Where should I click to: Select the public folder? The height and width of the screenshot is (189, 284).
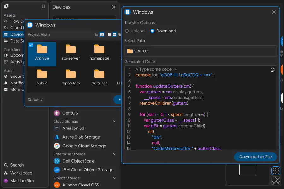(x=42, y=77)
